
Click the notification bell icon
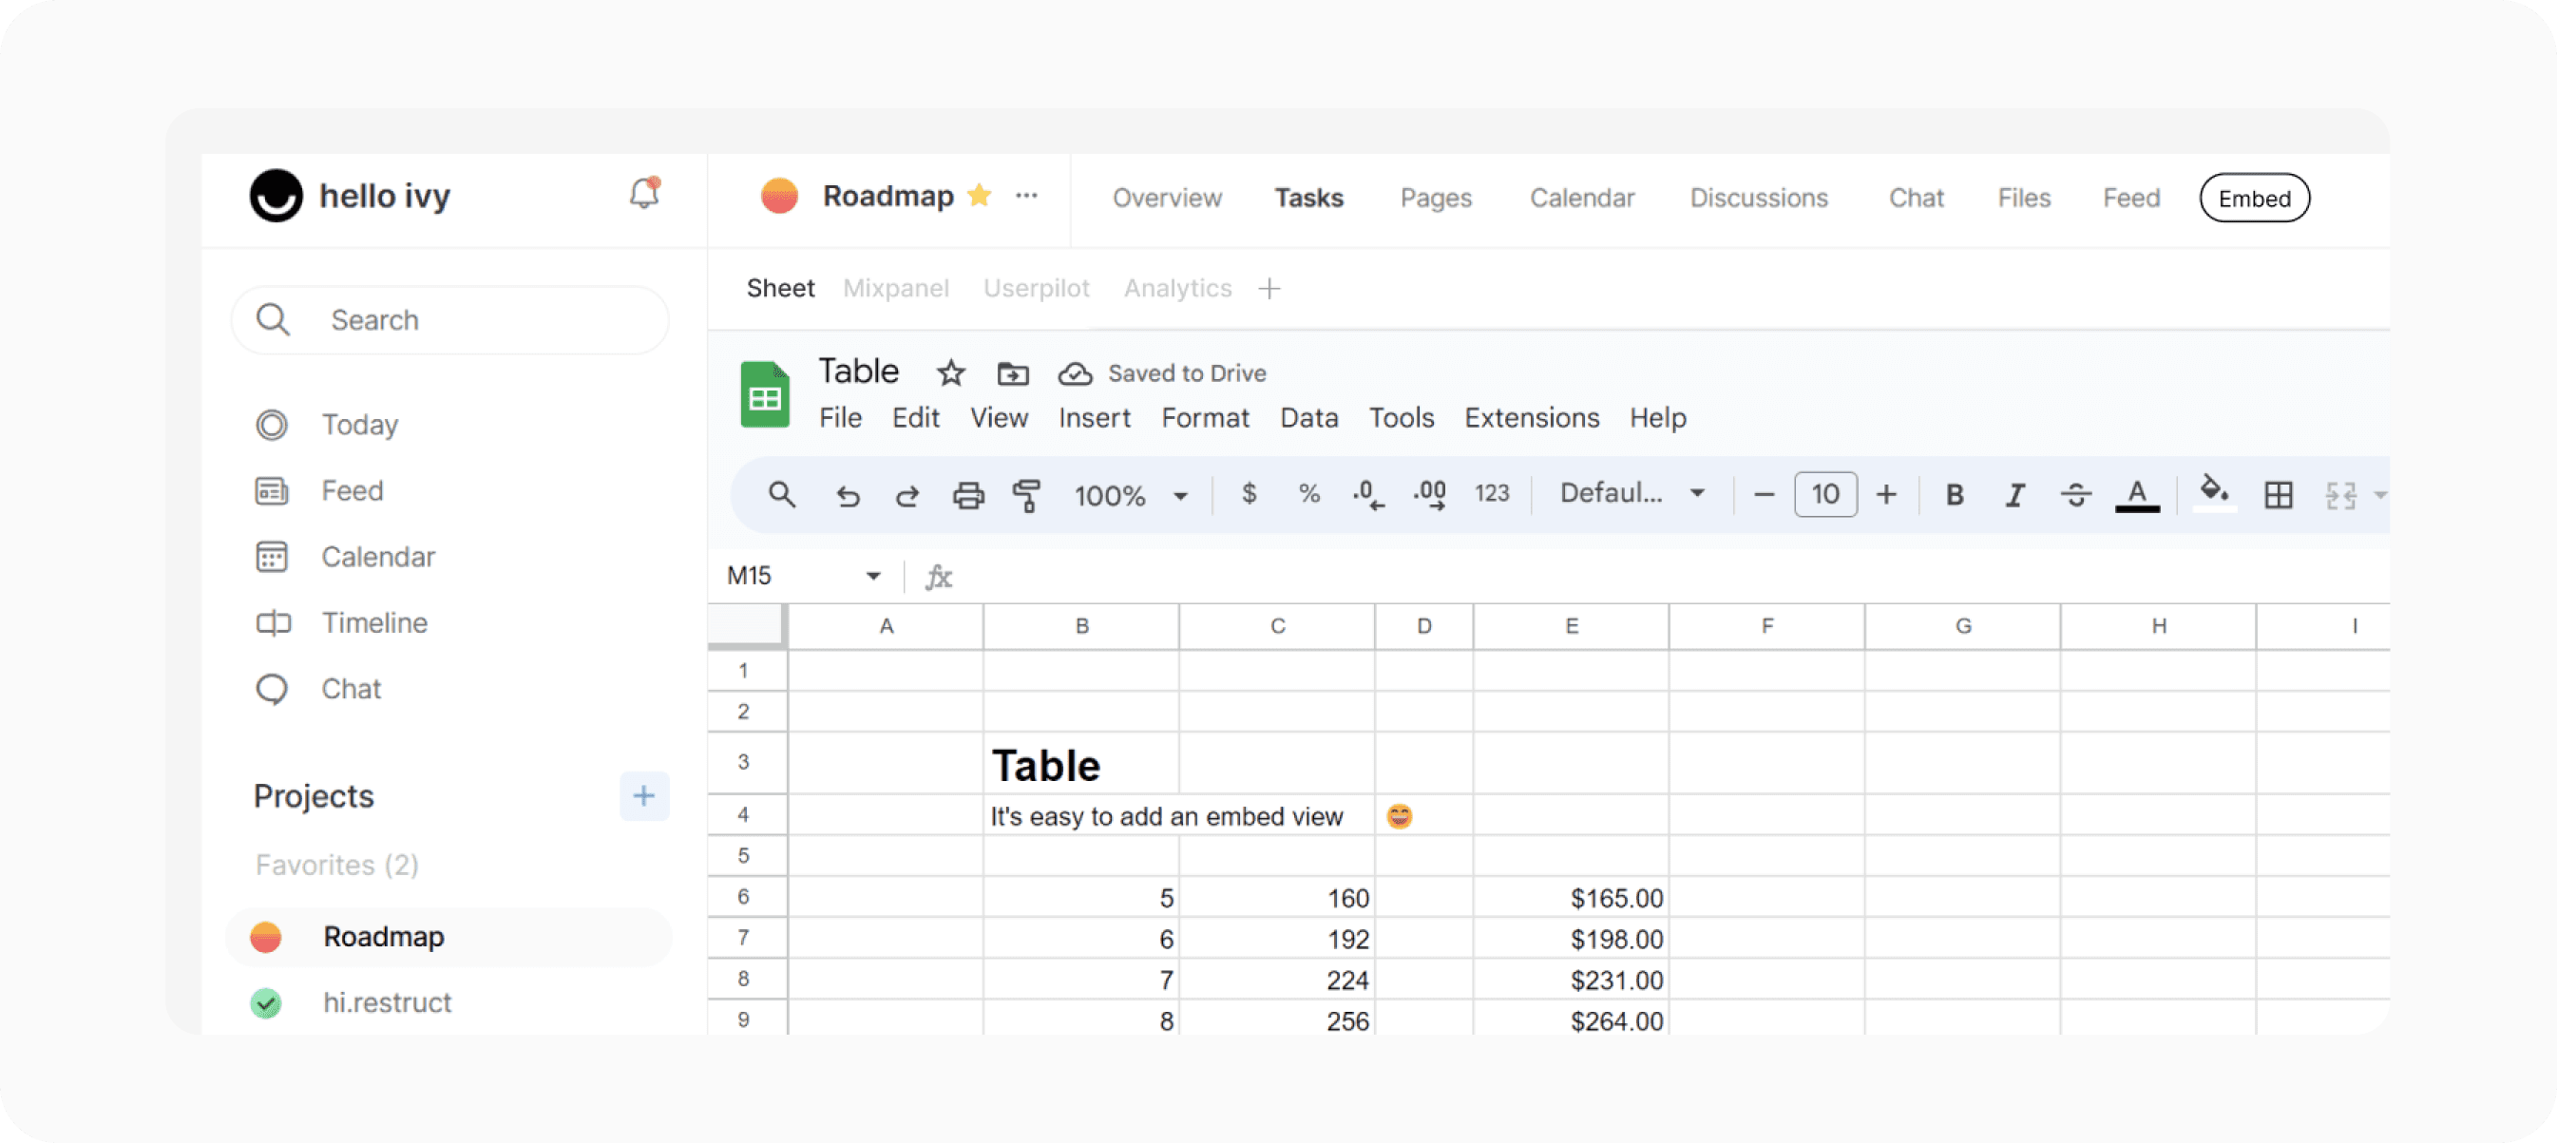tap(644, 194)
